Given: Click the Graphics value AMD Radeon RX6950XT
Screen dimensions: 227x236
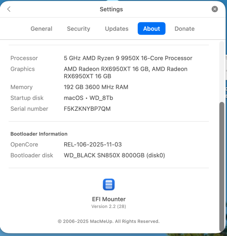Looking at the screenshot, I should coord(126,73).
